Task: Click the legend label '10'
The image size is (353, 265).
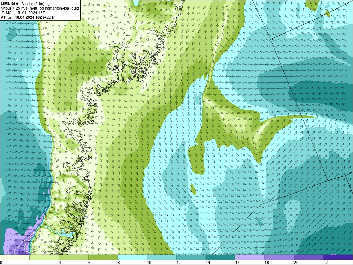Action: 149,263
